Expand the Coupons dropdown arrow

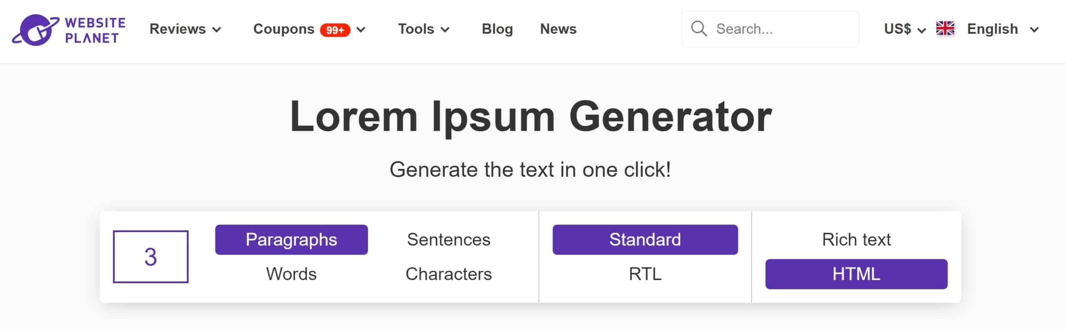[361, 30]
